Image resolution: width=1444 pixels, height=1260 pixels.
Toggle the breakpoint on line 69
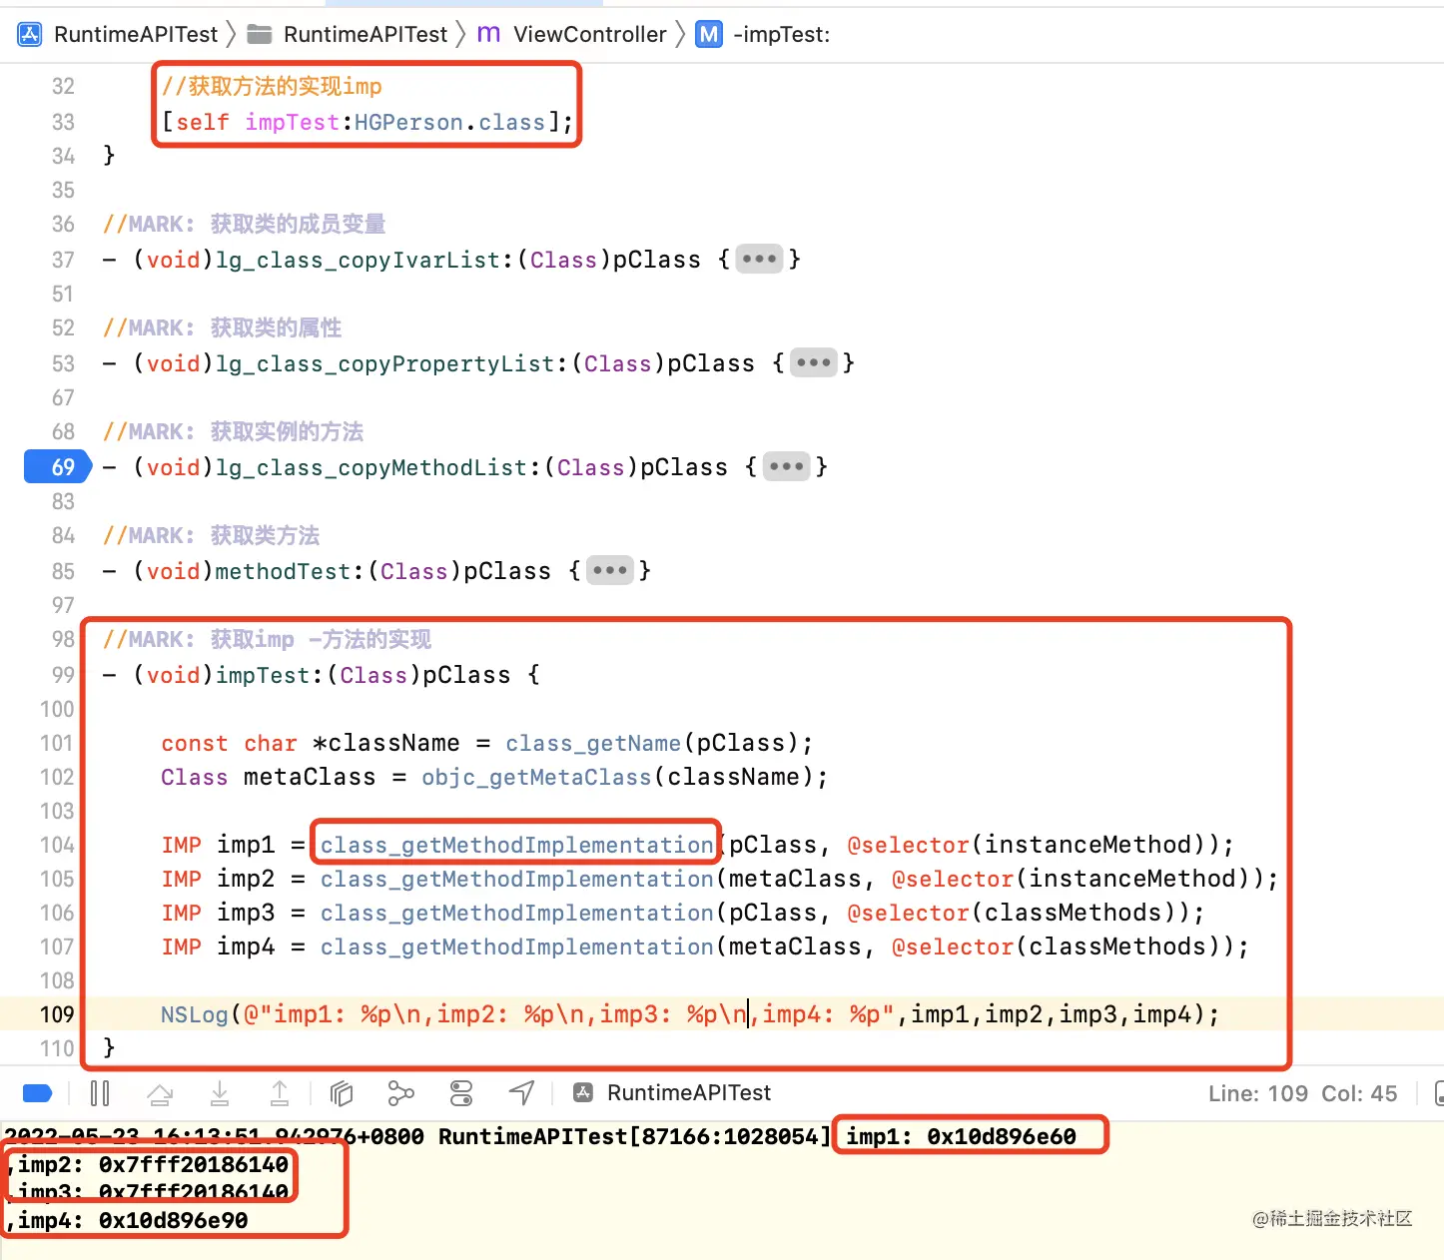[58, 467]
